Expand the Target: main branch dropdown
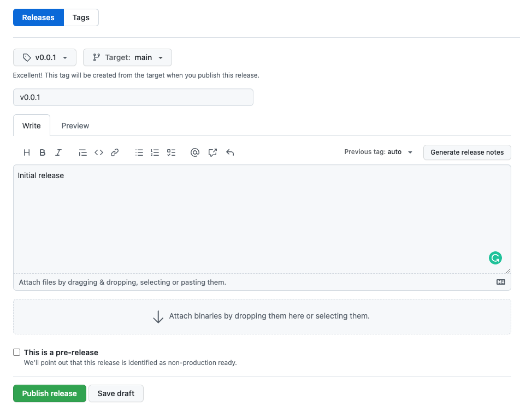 pyautogui.click(x=127, y=57)
